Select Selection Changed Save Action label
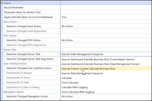152x101 pixels. [x=24, y=26]
